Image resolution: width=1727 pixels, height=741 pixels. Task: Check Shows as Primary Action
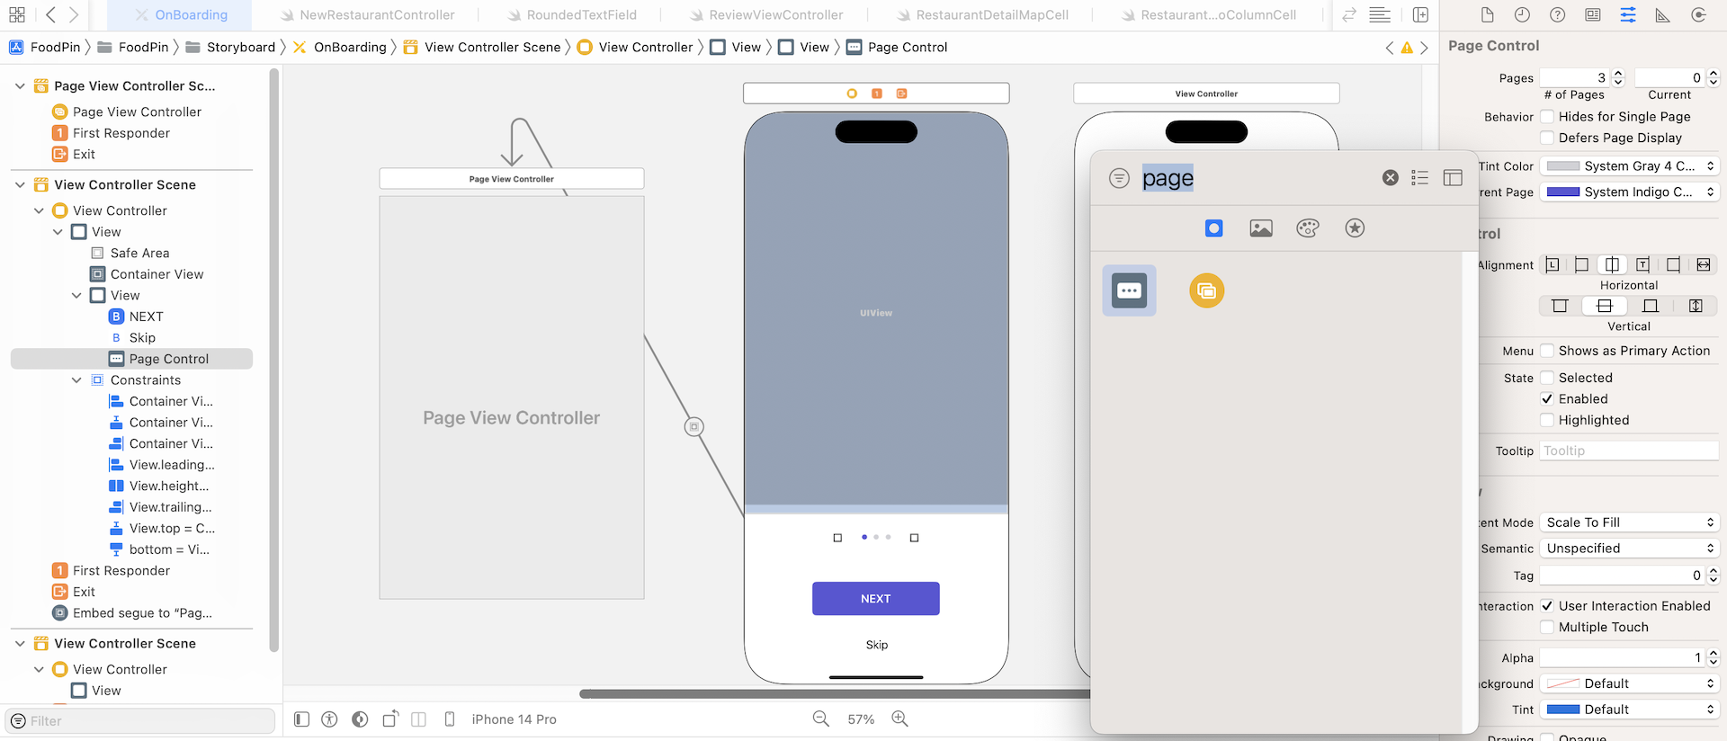(1547, 351)
